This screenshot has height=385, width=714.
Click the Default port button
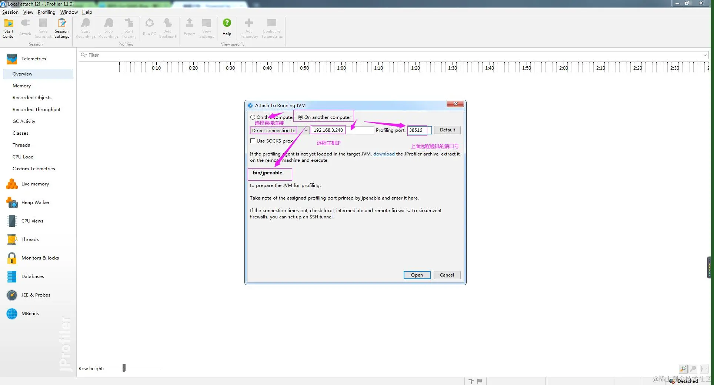[x=447, y=130]
